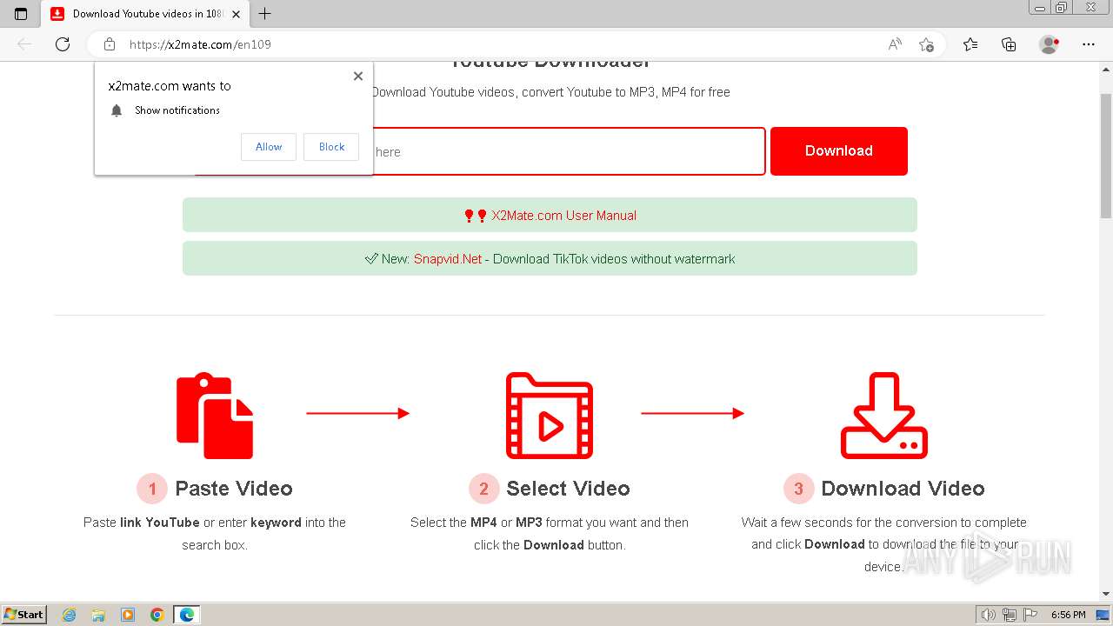Click the Show desktop button
Viewport: 1113px width, 626px height.
[x=1103, y=615]
